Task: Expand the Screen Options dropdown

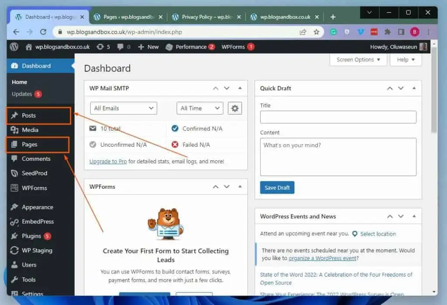Action: tap(358, 60)
